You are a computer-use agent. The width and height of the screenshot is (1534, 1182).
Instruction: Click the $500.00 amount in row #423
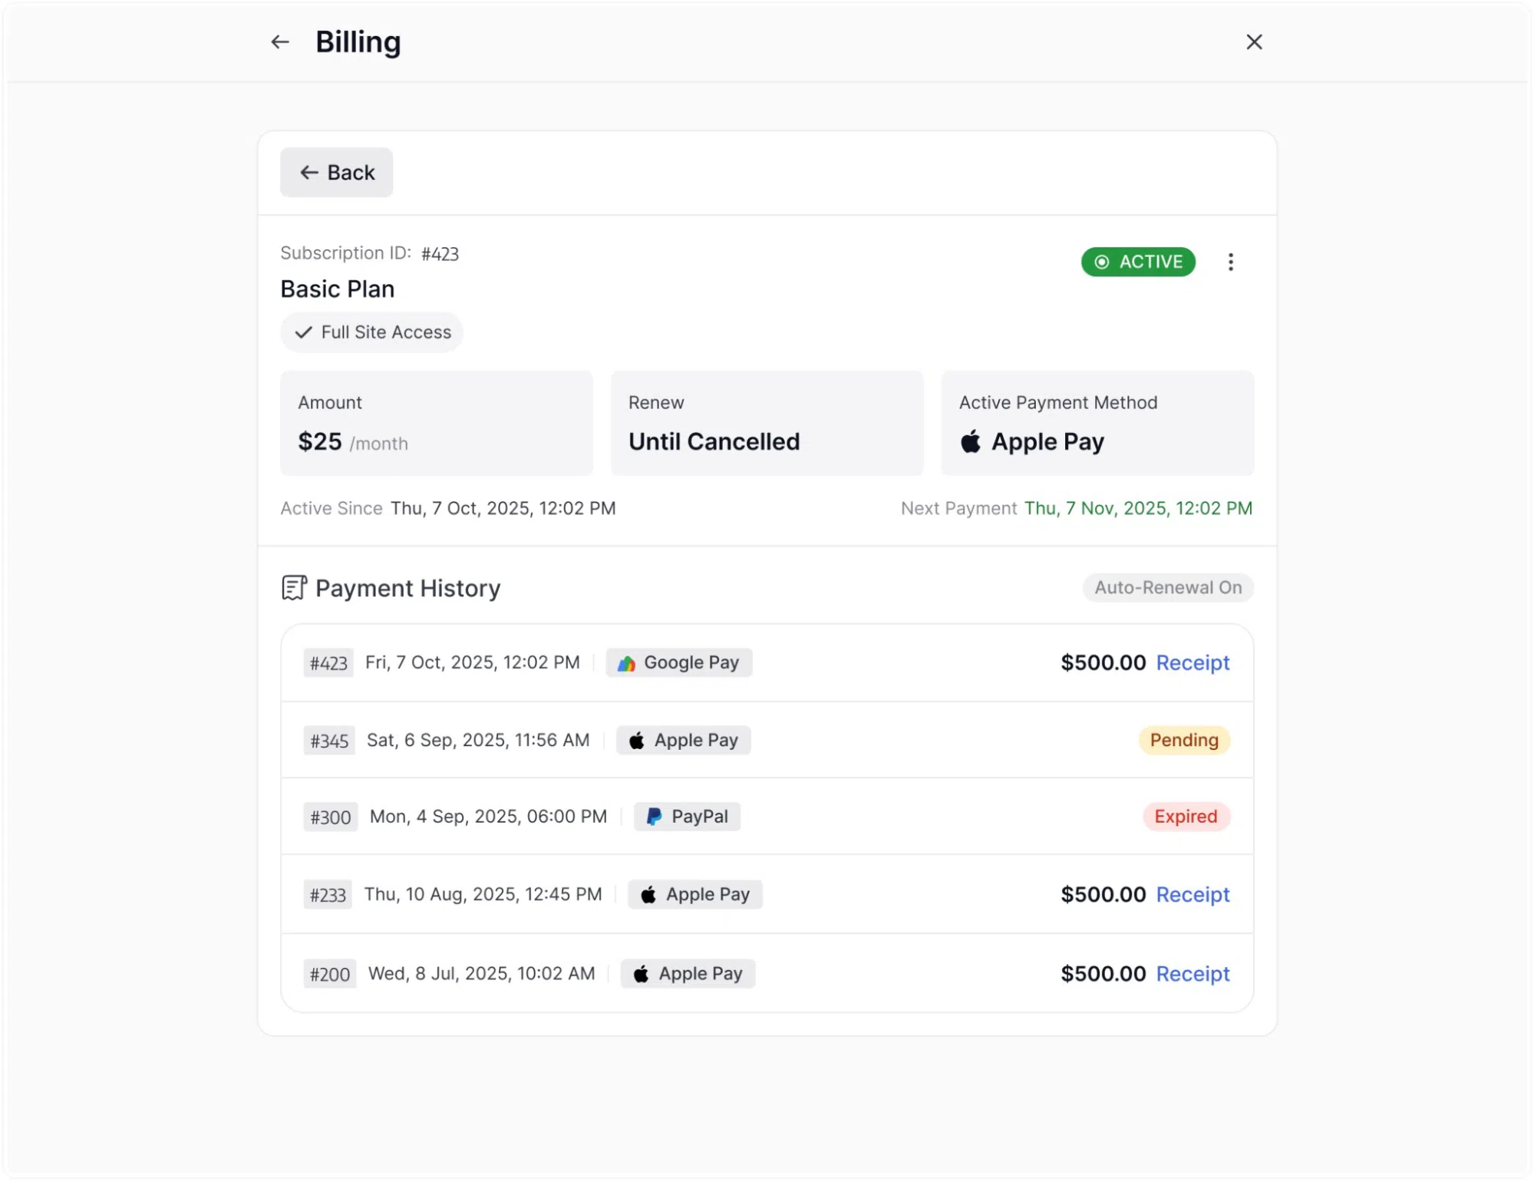tap(1103, 663)
